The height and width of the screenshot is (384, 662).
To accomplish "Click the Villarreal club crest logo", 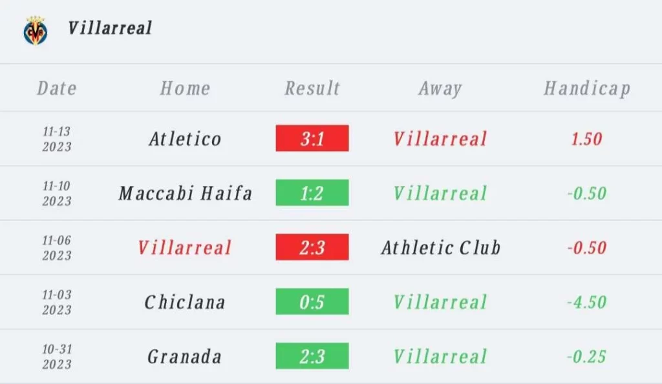I will (x=36, y=30).
